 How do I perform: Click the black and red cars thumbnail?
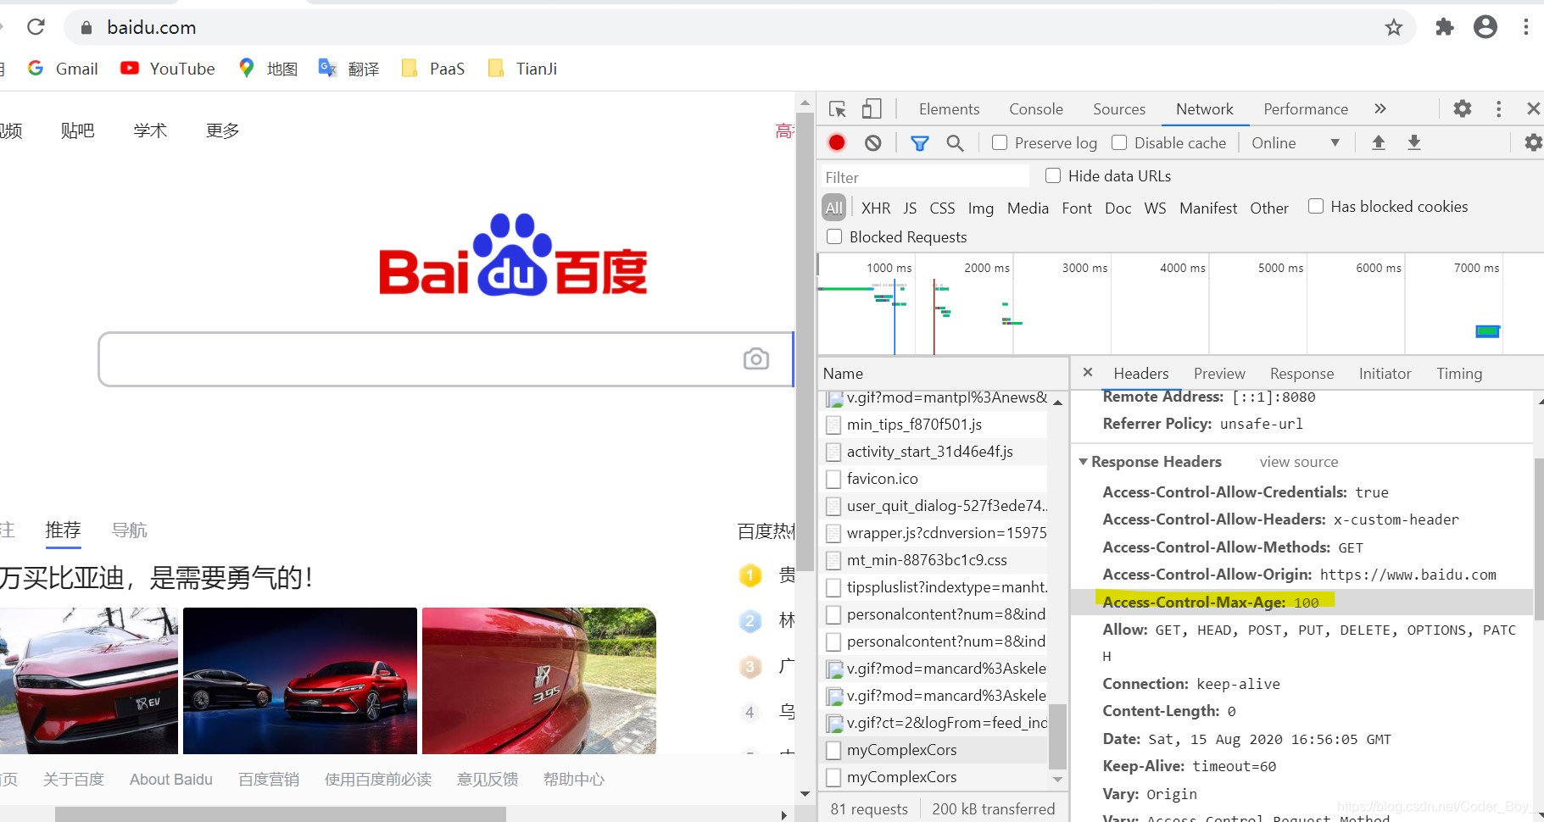(x=300, y=680)
